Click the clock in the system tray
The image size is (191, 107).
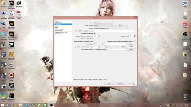pos(186,105)
